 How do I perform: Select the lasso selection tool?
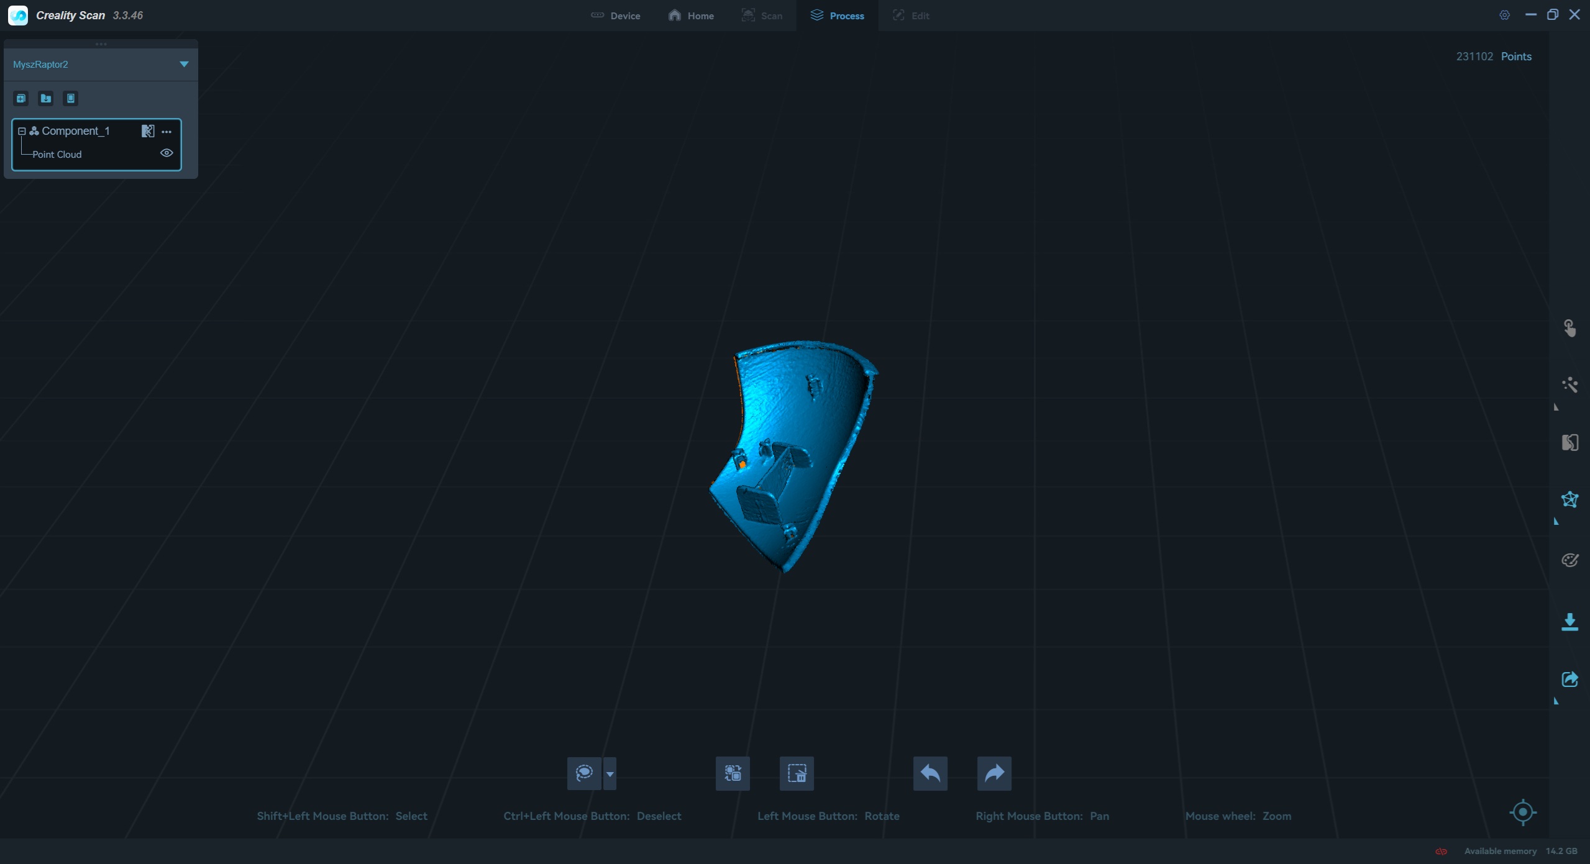[584, 773]
